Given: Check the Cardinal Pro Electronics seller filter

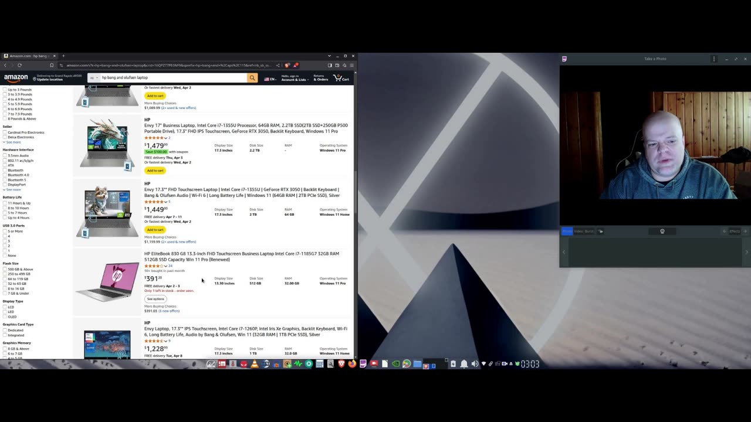Looking at the screenshot, I should pyautogui.click(x=5, y=132).
